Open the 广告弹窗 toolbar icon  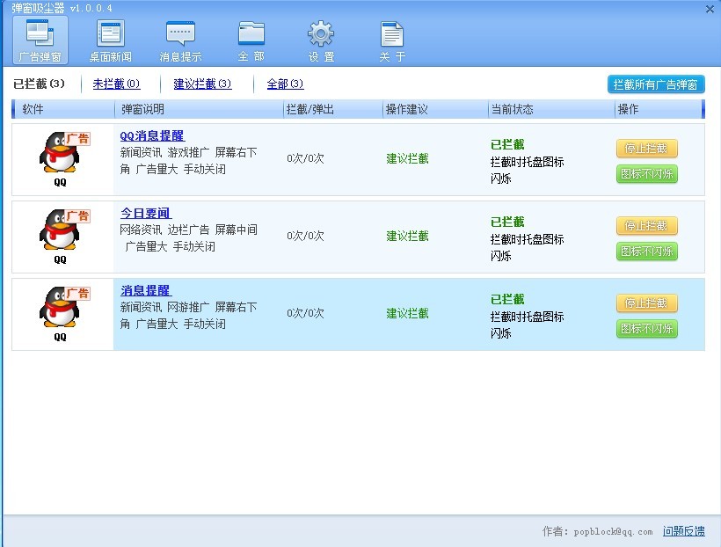(40, 40)
